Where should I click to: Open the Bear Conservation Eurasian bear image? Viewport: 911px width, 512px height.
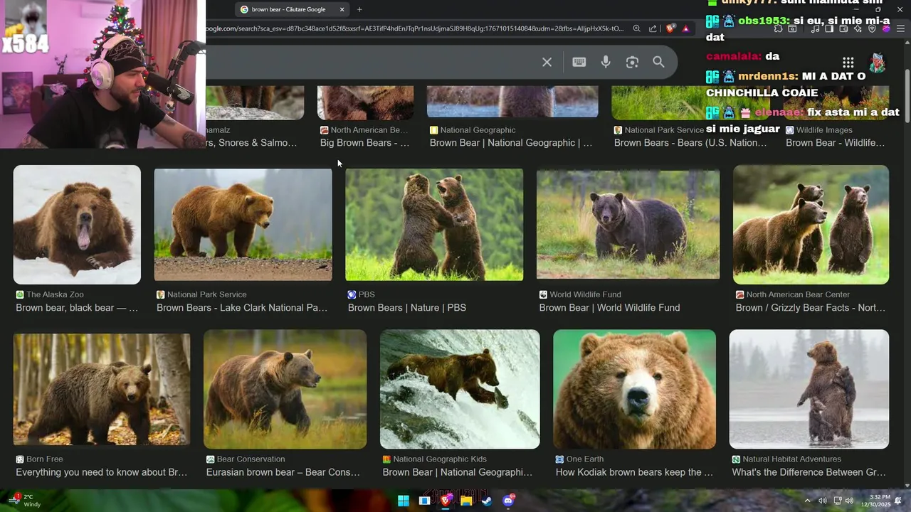285,389
